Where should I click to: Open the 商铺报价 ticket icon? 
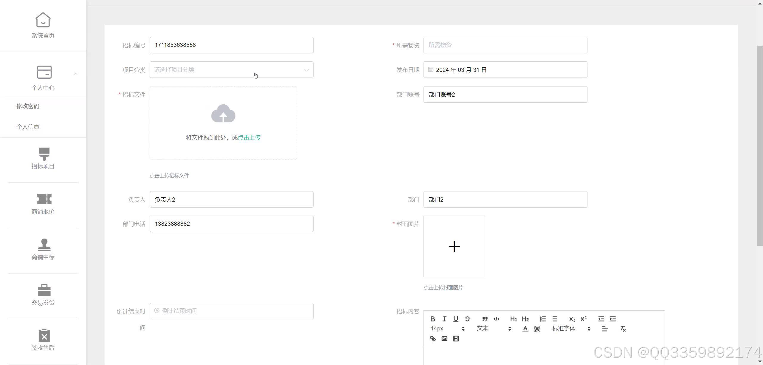pyautogui.click(x=44, y=199)
